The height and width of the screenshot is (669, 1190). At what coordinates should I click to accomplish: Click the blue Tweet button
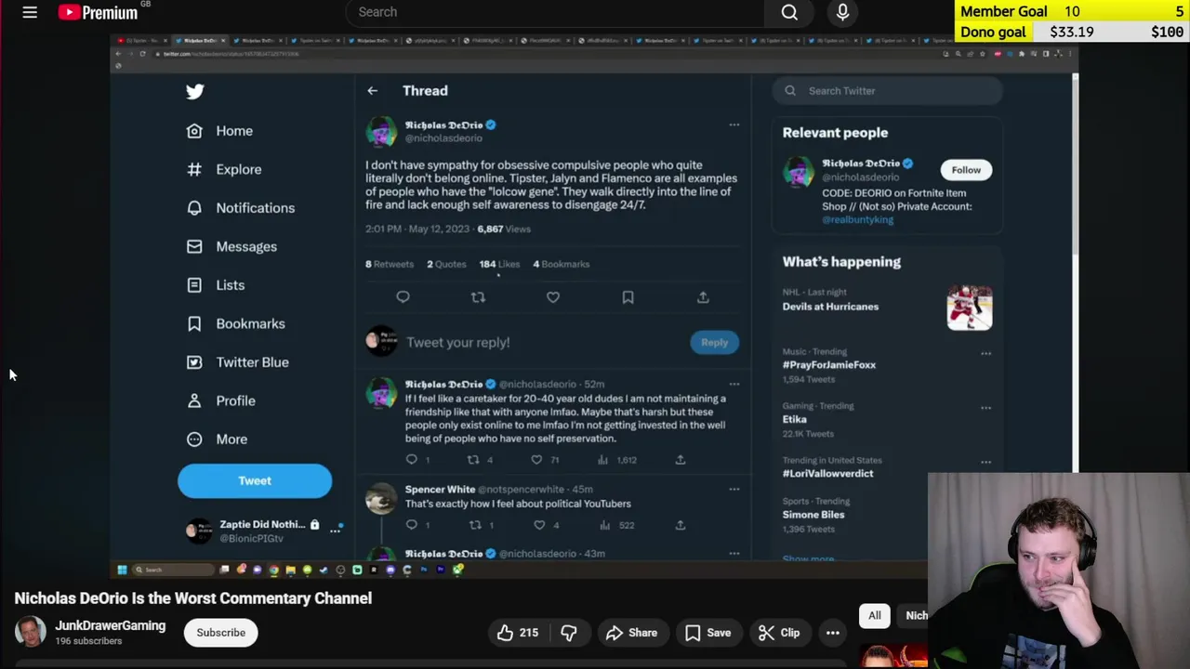click(255, 481)
